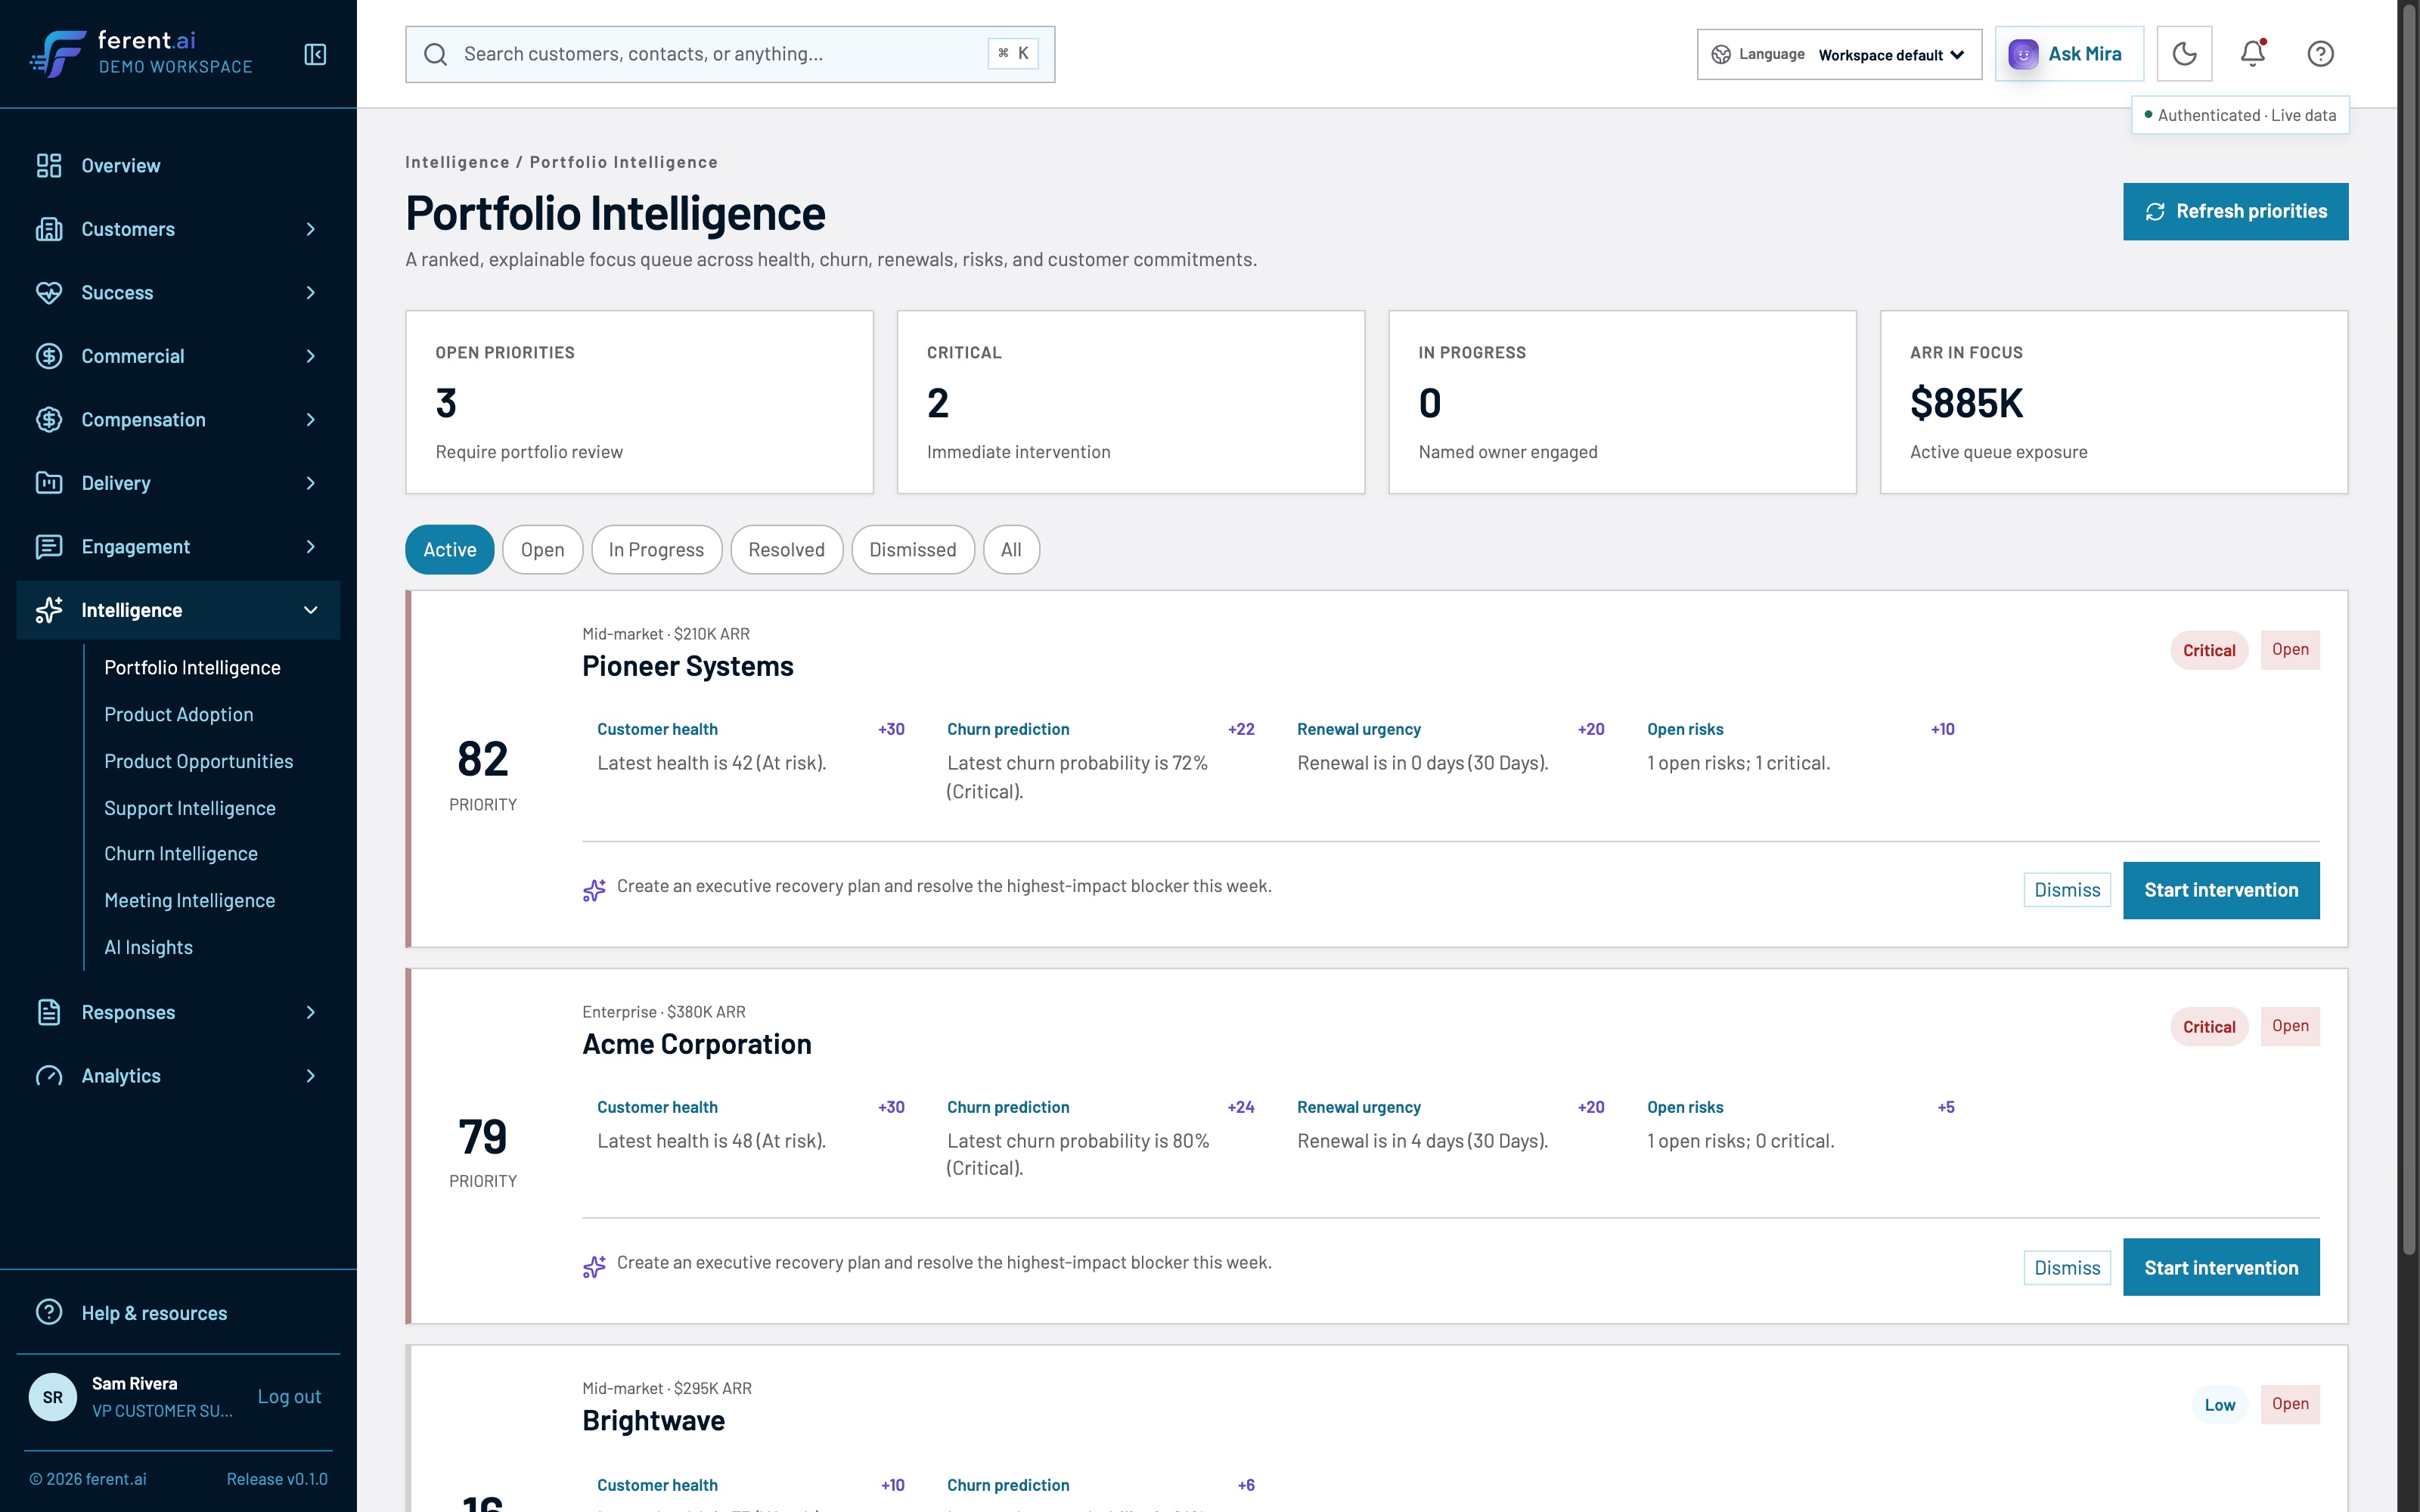
Task: Select the Resolved filter pill
Action: click(786, 549)
